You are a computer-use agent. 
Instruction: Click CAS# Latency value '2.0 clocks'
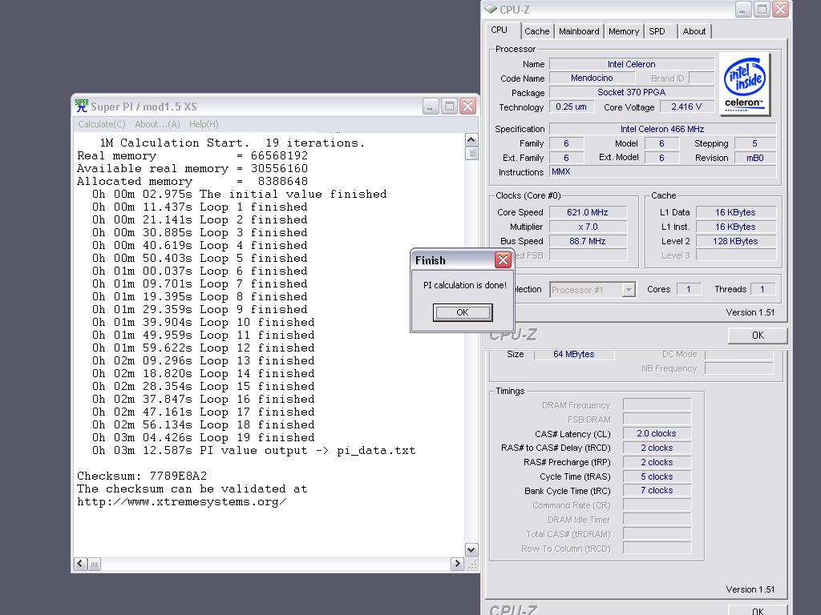point(657,433)
